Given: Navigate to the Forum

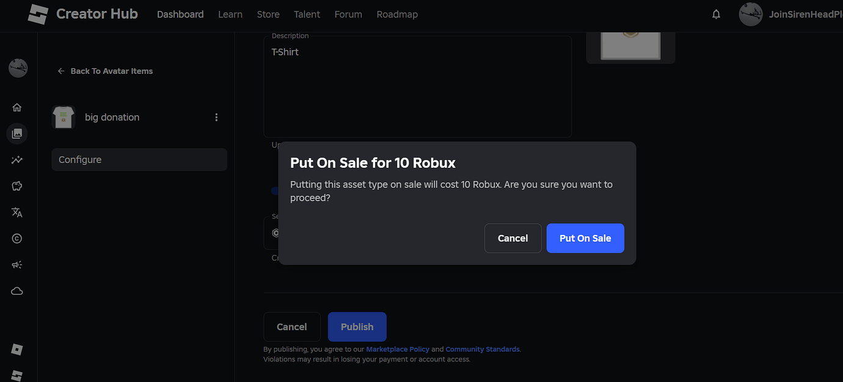Looking at the screenshot, I should [348, 14].
